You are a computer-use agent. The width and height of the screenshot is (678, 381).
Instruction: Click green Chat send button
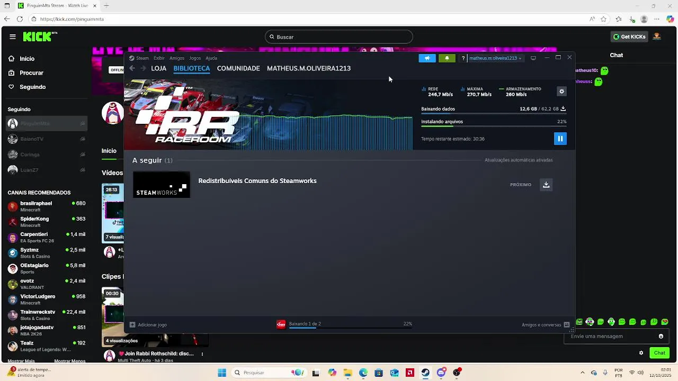pos(659,353)
